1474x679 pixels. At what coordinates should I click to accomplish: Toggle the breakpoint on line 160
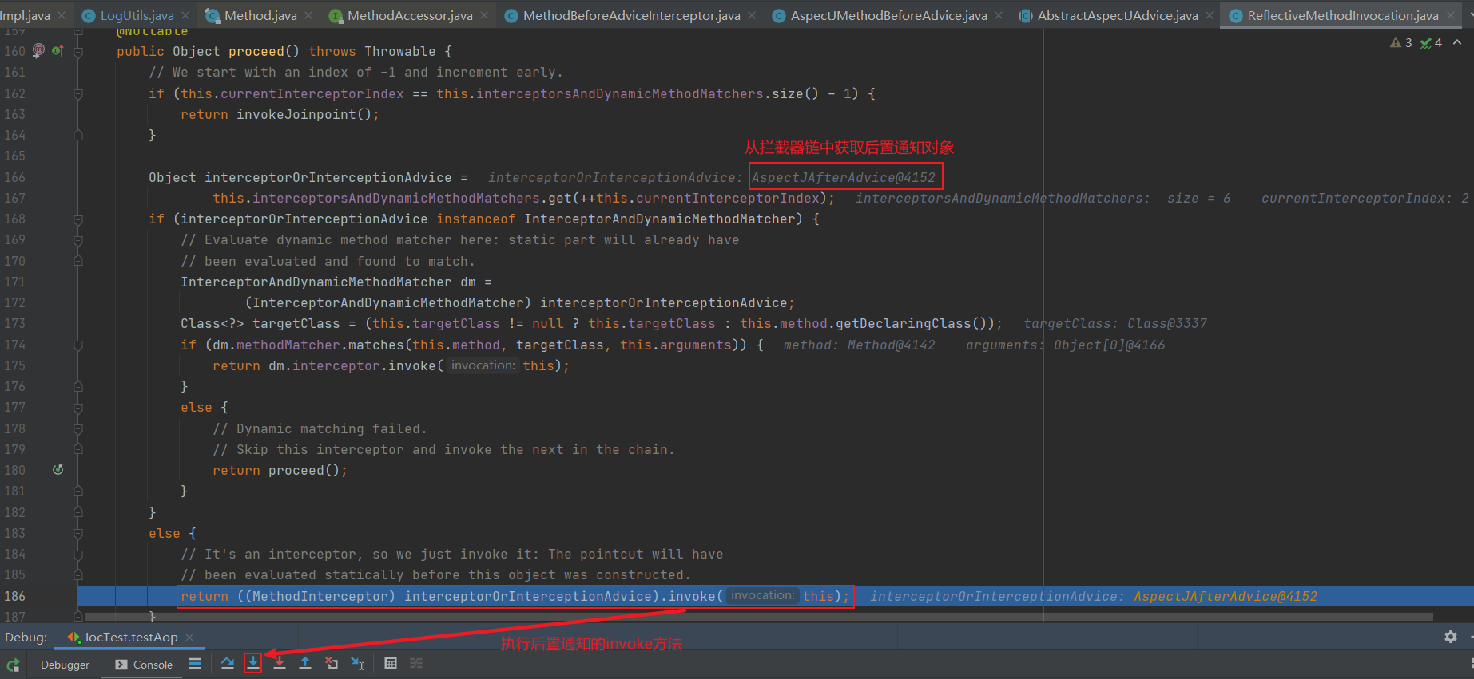click(x=38, y=50)
